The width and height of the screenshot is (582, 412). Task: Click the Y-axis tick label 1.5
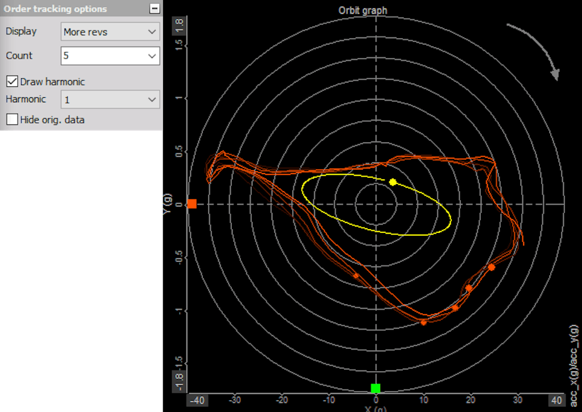(179, 45)
